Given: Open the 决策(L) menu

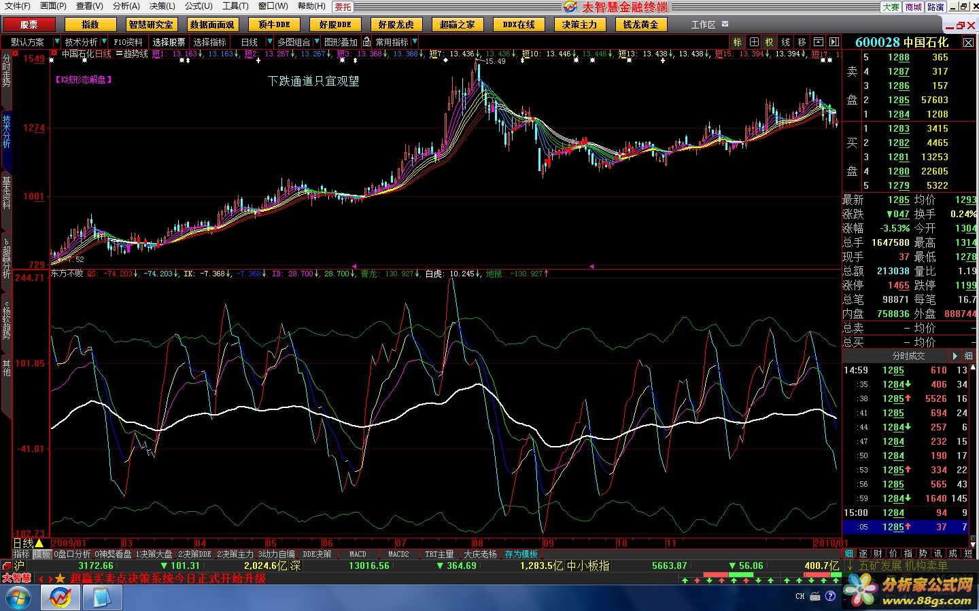Looking at the screenshot, I should pos(162,6).
